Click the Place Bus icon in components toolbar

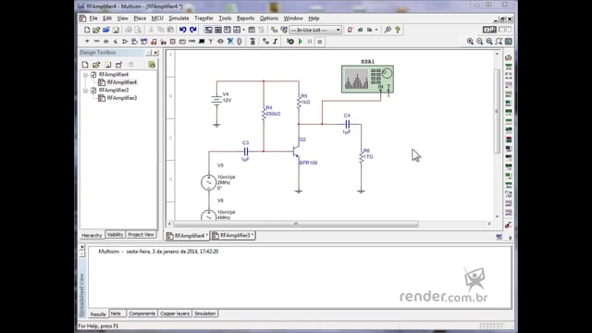tap(276, 42)
